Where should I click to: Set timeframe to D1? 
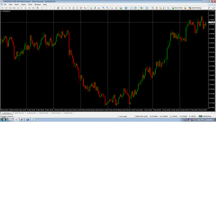pos(26,8)
